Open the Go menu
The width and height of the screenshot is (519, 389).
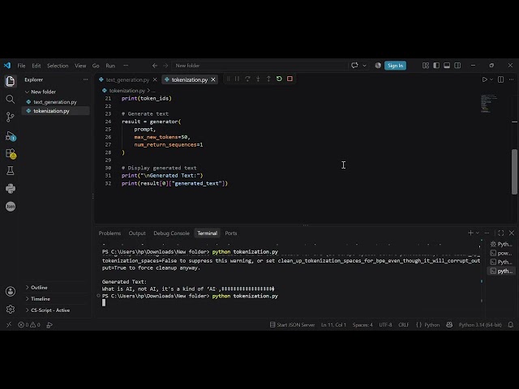pyautogui.click(x=96, y=66)
